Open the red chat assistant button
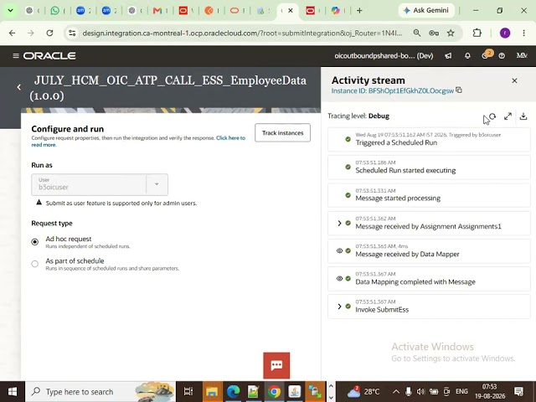Viewport: 536px width, 402px height. [276, 365]
